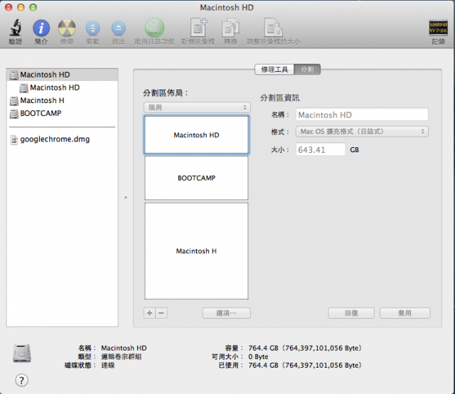
Task: Click the window title Macintosh HD
Action: (227, 8)
